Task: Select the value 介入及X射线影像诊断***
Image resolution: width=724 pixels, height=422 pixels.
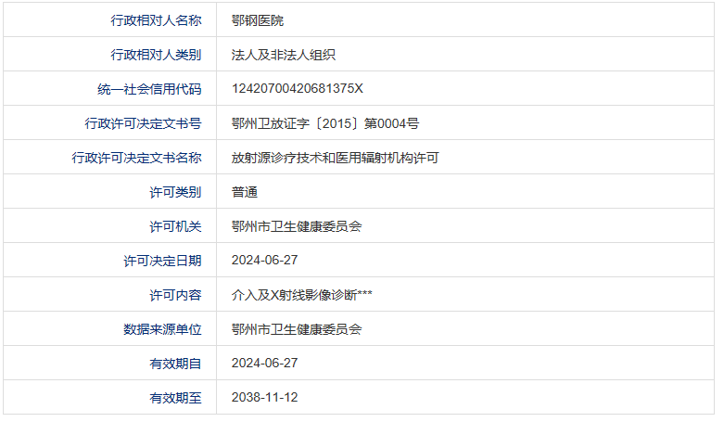Action: 302,295
